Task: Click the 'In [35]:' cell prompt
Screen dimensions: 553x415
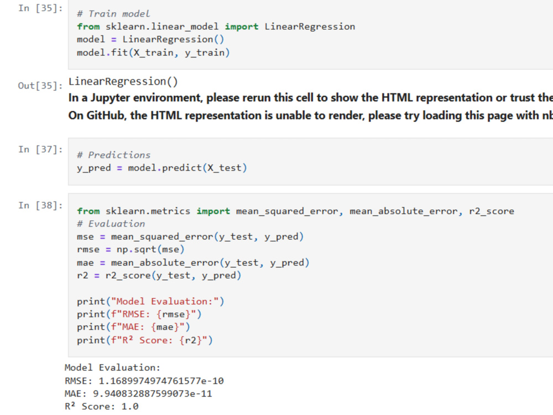Action: coord(40,8)
